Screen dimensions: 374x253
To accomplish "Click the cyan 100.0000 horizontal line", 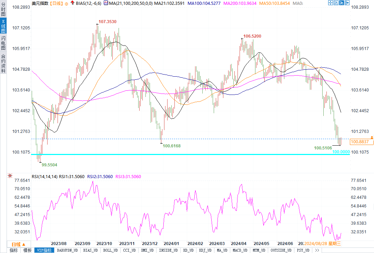I will 191,154.
